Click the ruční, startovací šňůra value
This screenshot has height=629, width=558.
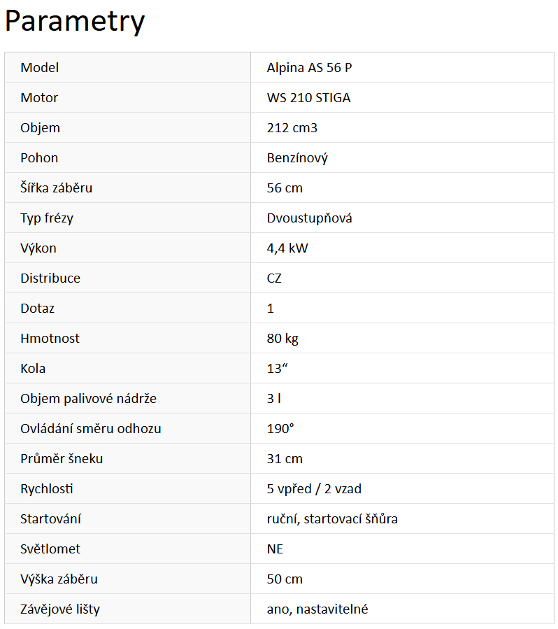pos(332,519)
